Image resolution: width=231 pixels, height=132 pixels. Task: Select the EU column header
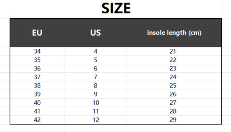pyautogui.click(x=37, y=33)
